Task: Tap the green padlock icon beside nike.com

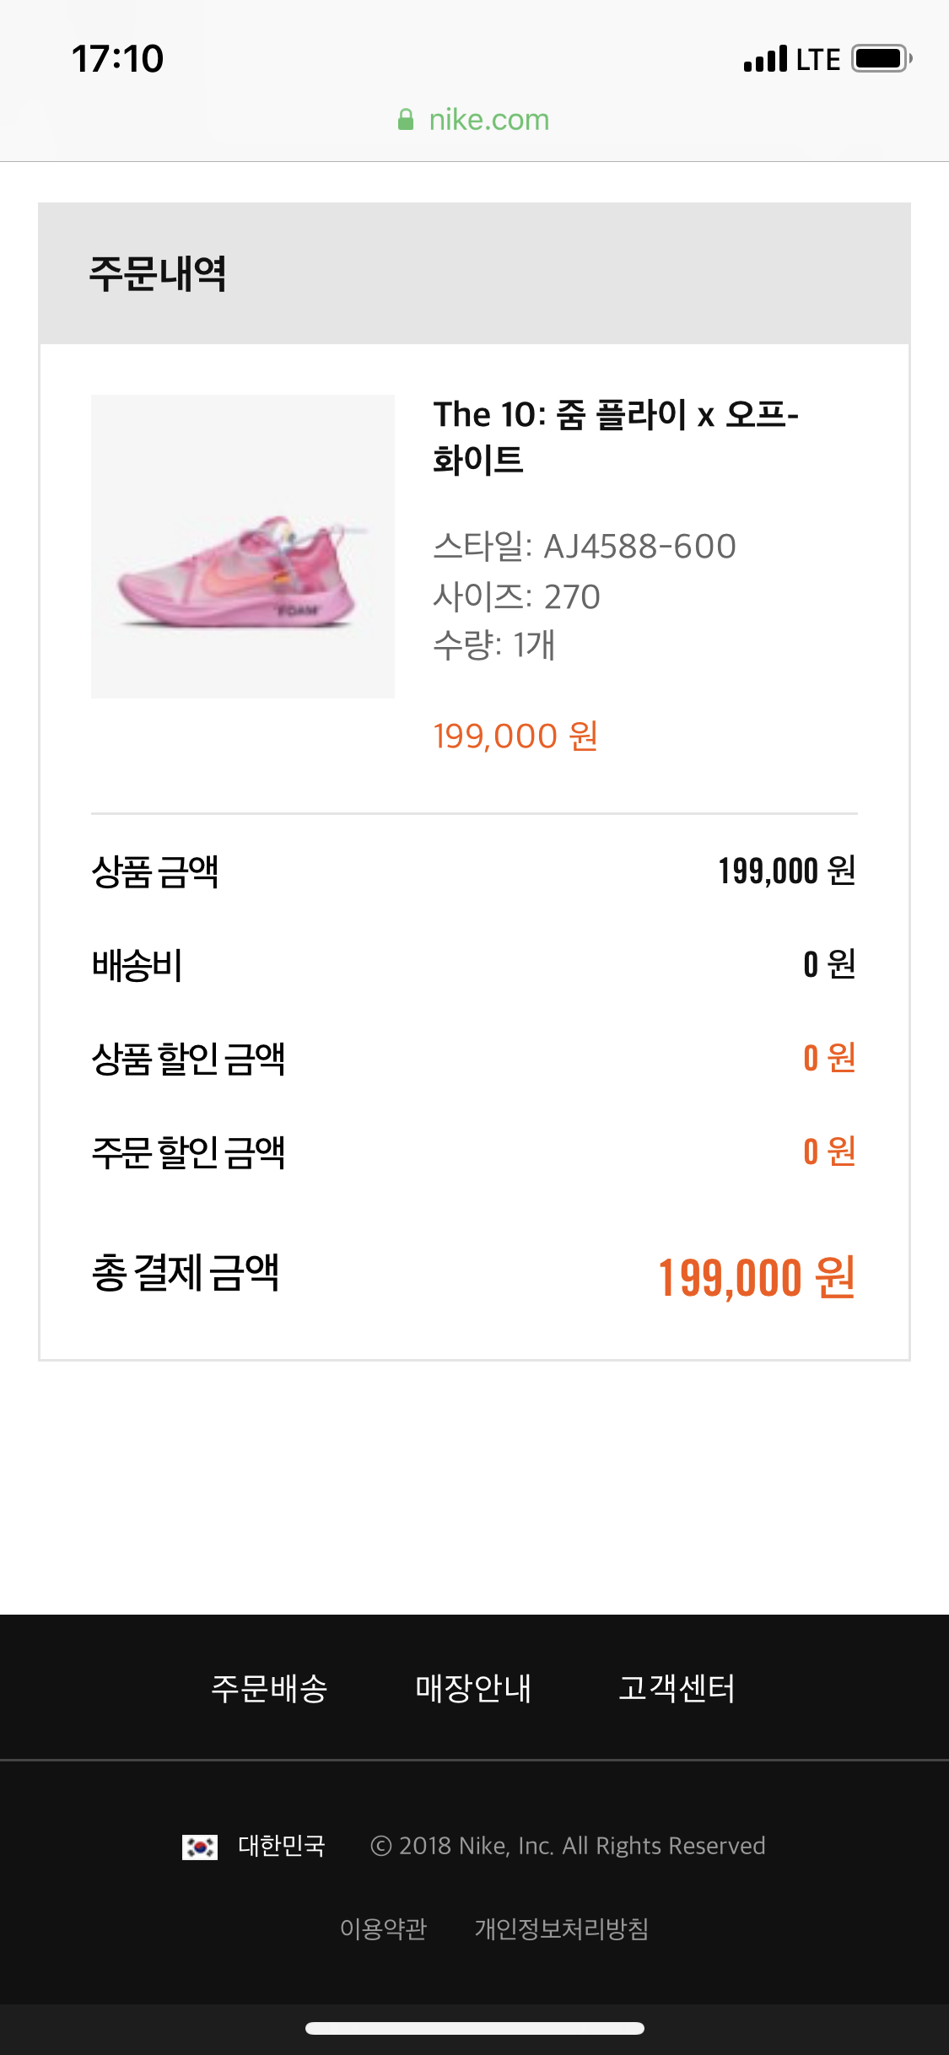Action: [x=406, y=120]
